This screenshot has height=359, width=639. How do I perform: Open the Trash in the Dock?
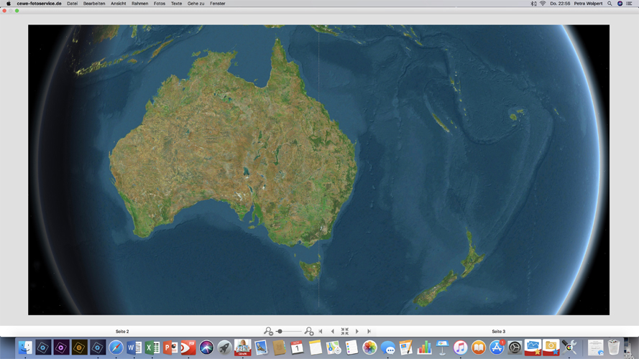click(613, 348)
